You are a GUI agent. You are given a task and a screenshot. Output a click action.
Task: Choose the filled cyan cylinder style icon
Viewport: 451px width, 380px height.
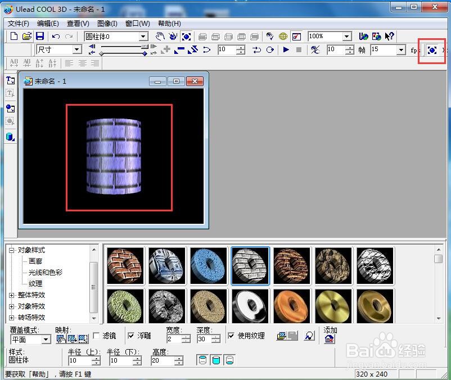pyautogui.click(x=216, y=360)
